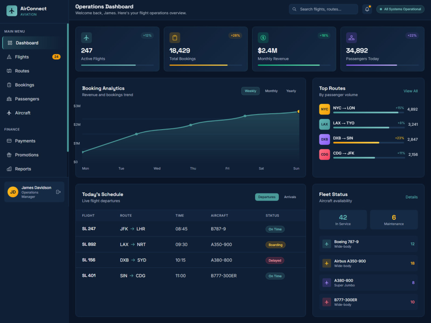This screenshot has width=431, height=323.
Task: Click the Sun data point on chart
Action: (298, 111)
